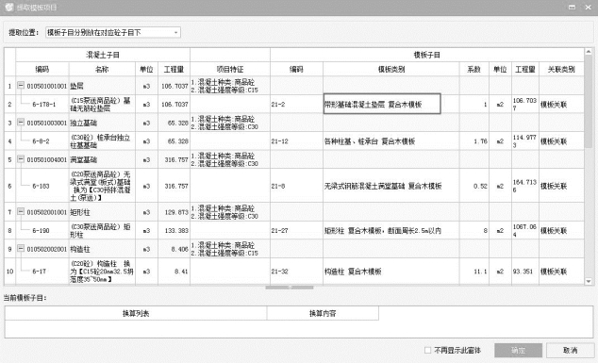The width and height of the screenshot is (598, 363).
Task: Click the 换算内容 column header
Action: pyautogui.click(x=323, y=313)
